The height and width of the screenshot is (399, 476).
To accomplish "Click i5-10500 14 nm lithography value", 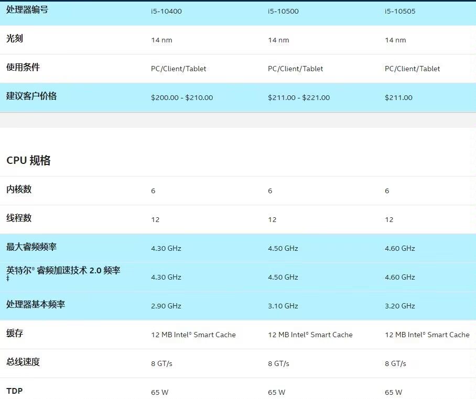I will point(278,40).
